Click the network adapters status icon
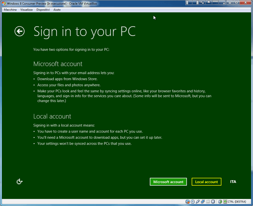The height and width of the screenshot is (206, 253). 203,202
